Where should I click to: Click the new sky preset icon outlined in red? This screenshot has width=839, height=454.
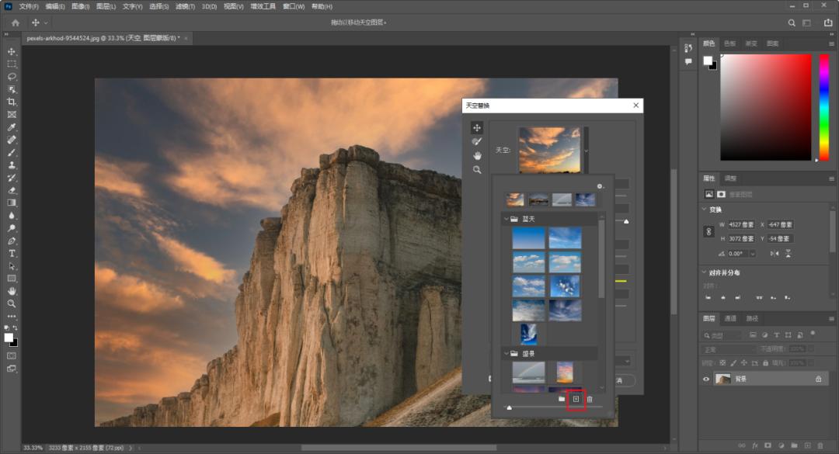(x=576, y=399)
